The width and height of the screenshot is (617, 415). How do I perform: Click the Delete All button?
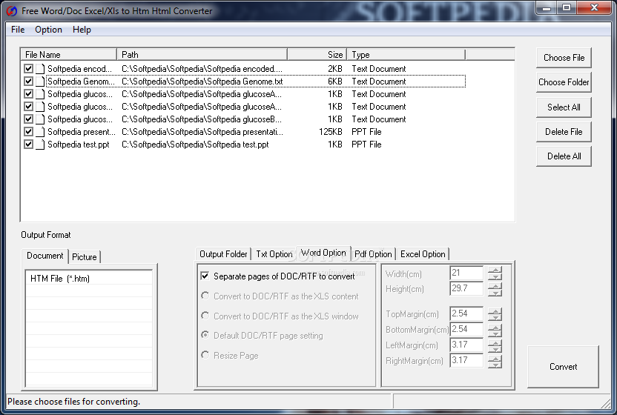(x=564, y=156)
